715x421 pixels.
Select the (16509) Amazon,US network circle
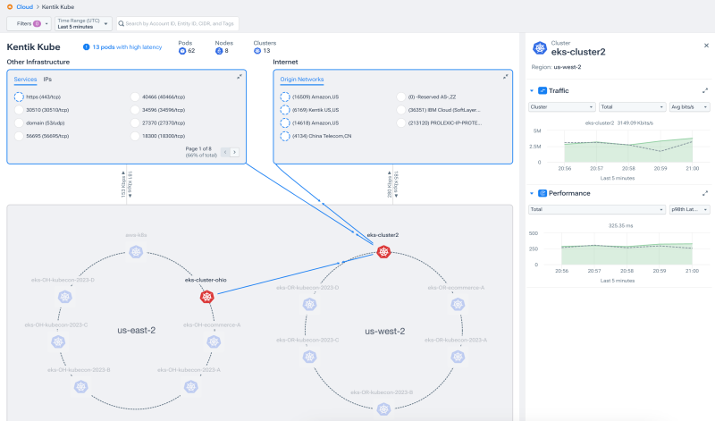[285, 97]
